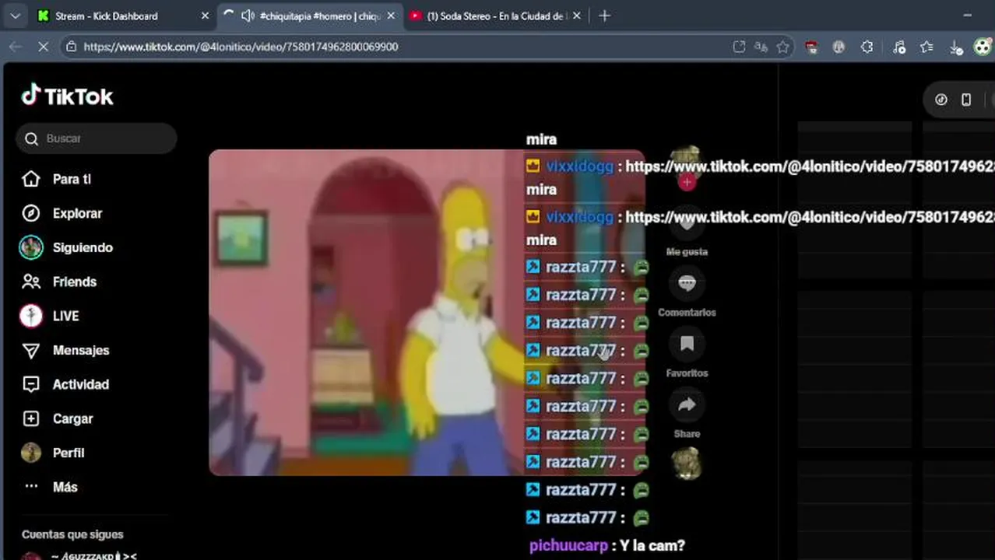This screenshot has width=995, height=560.
Task: Close the #chiquitapia TikTok tab
Action: pyautogui.click(x=391, y=16)
